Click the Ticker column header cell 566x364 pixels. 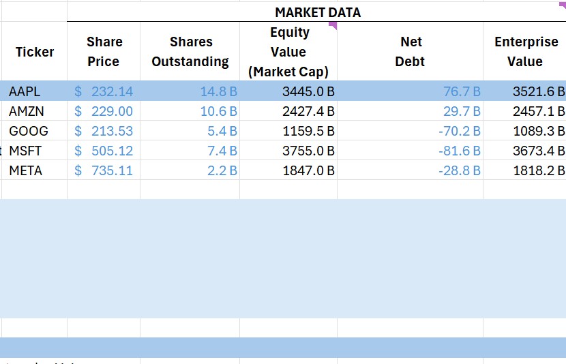tap(35, 52)
